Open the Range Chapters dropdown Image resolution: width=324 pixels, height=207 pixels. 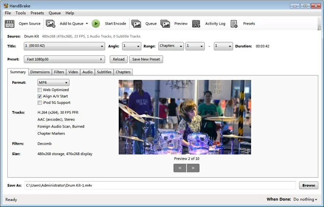point(171,46)
